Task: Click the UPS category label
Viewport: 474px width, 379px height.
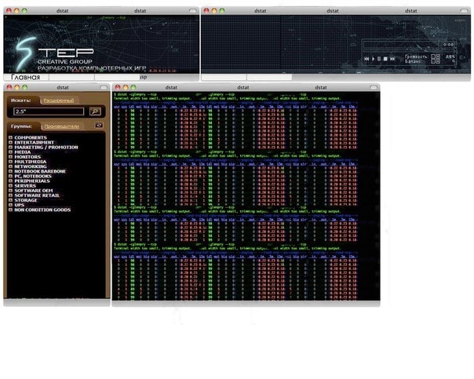Action: (x=20, y=205)
